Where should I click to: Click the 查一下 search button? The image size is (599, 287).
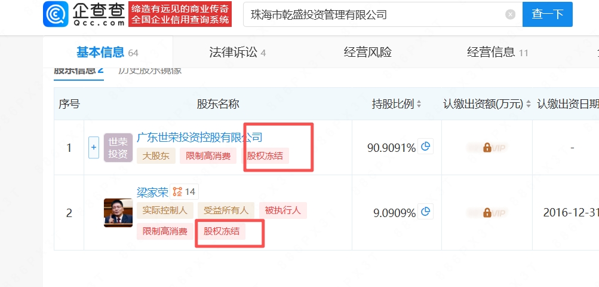pyautogui.click(x=548, y=14)
